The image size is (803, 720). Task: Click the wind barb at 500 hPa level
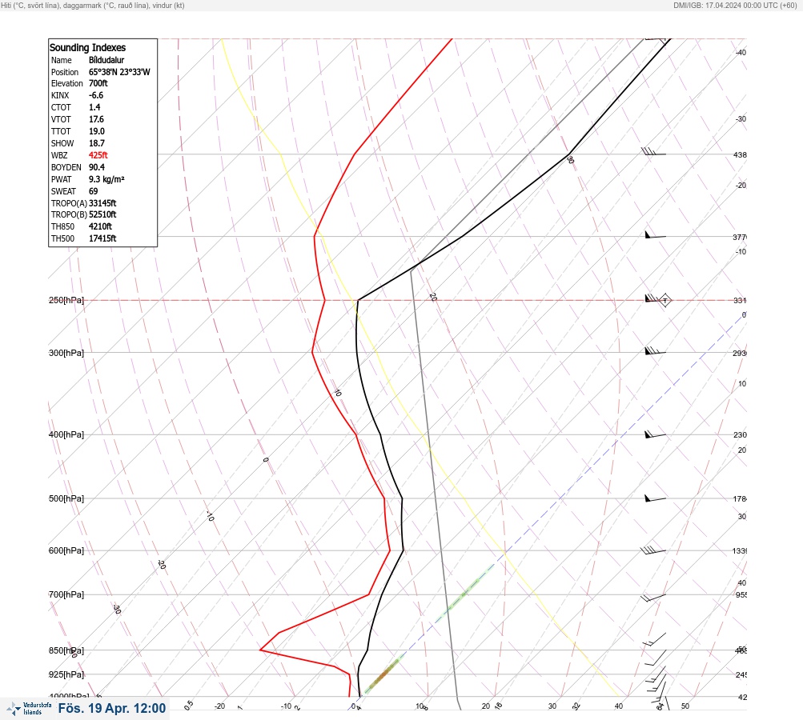click(655, 498)
